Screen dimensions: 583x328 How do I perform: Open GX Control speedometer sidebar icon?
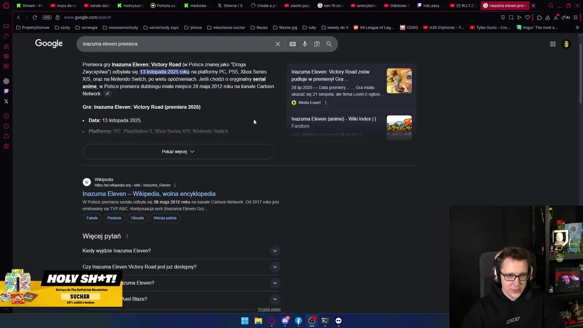tap(6, 36)
